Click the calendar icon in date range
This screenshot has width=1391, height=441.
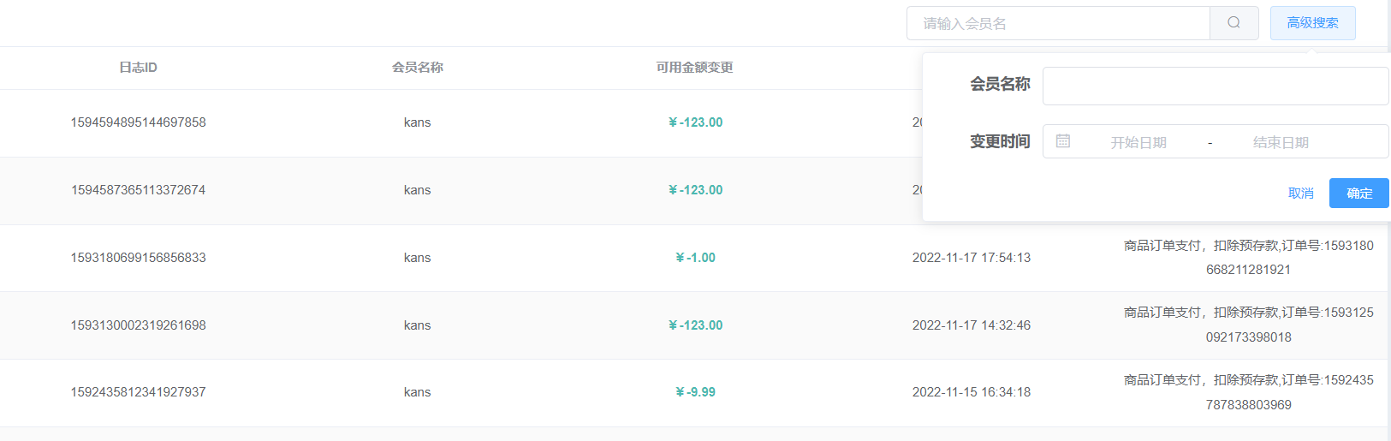click(x=1063, y=141)
